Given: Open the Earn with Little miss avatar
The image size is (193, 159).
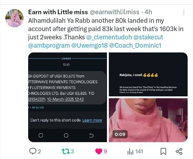Looking at the screenshot, I should pos(14,18).
